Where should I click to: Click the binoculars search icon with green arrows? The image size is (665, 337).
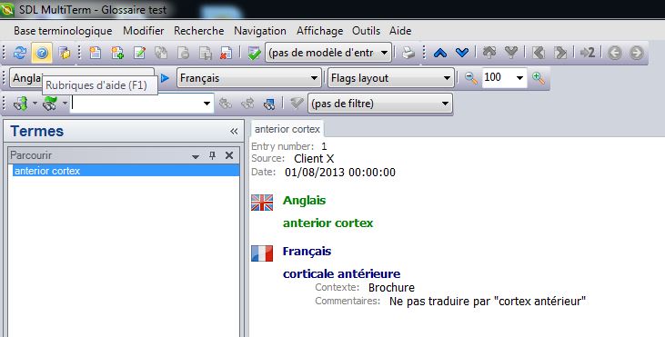point(20,104)
